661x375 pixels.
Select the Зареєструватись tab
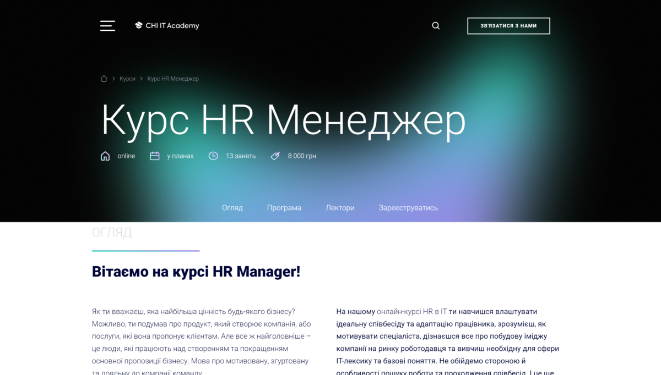click(408, 208)
